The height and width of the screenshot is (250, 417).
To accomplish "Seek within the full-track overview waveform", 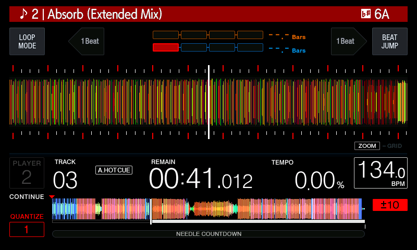I will pyautogui.click(x=207, y=209).
